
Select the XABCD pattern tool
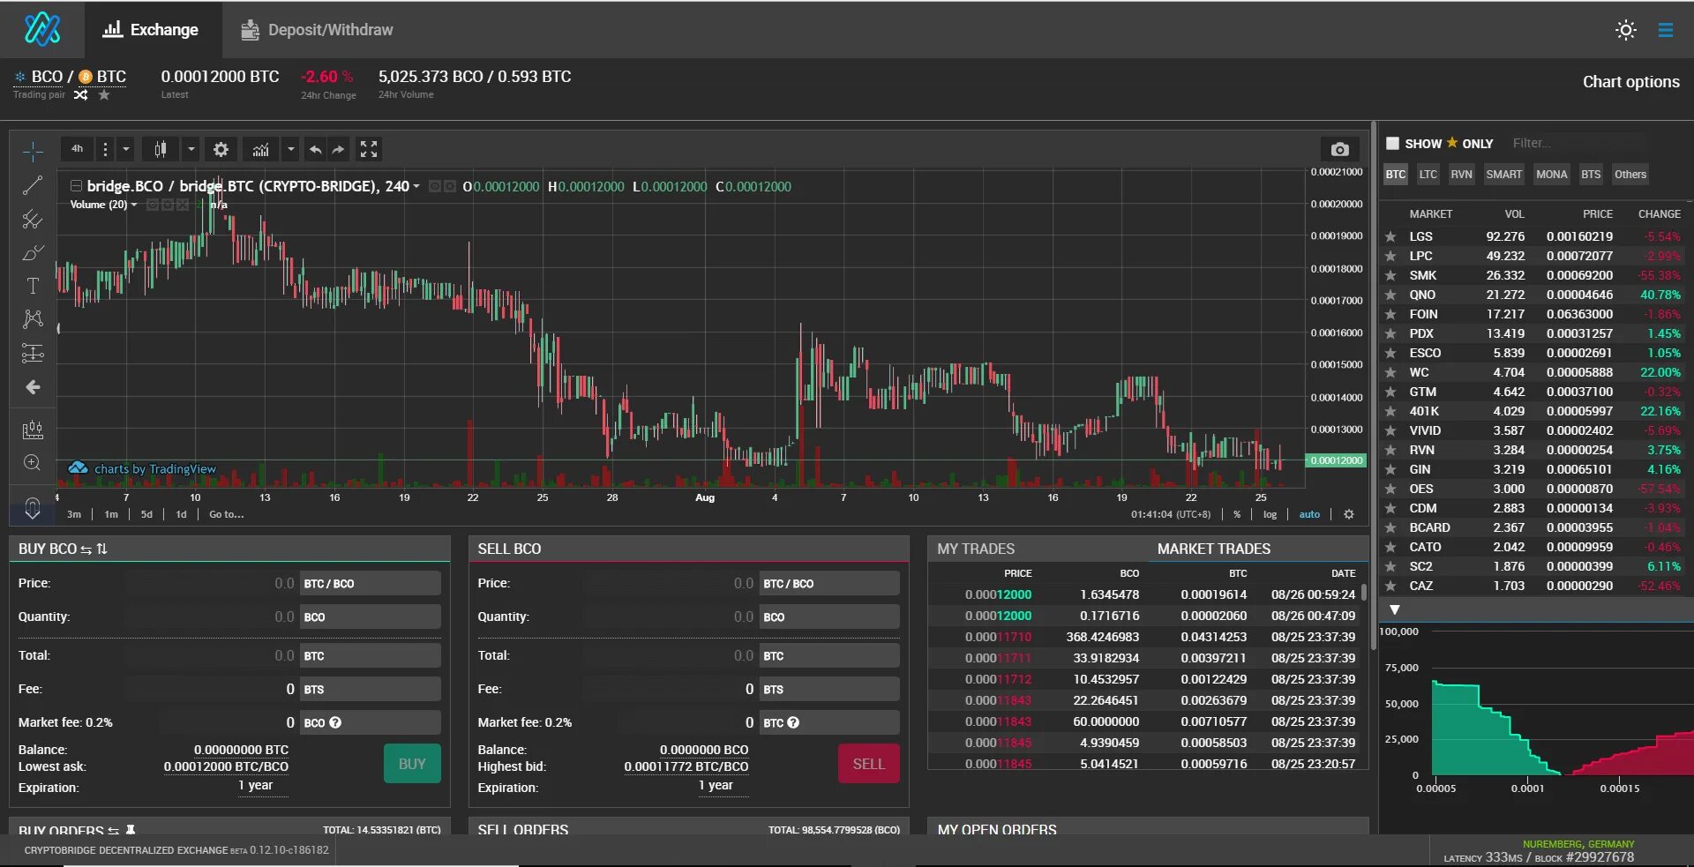(x=33, y=318)
